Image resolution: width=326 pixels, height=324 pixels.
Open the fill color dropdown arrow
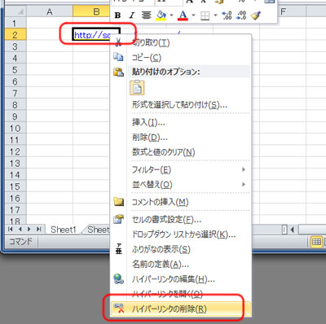coord(171,15)
